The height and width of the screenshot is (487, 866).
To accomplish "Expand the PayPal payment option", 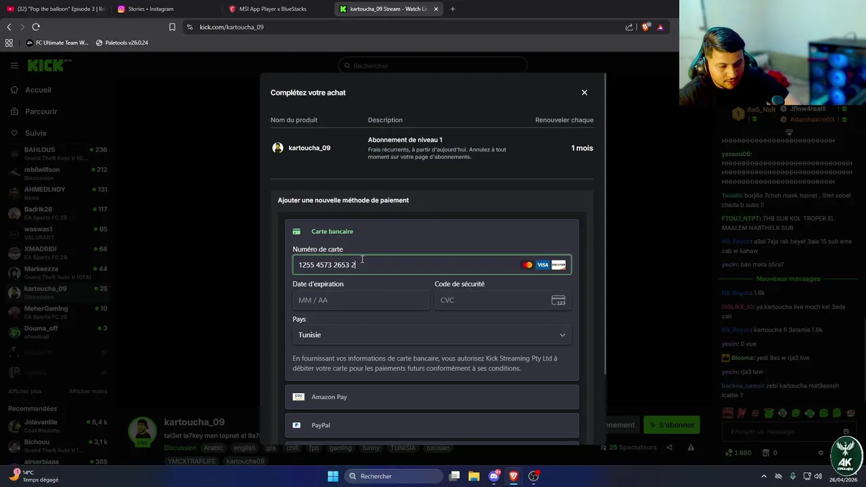I will click(432, 425).
